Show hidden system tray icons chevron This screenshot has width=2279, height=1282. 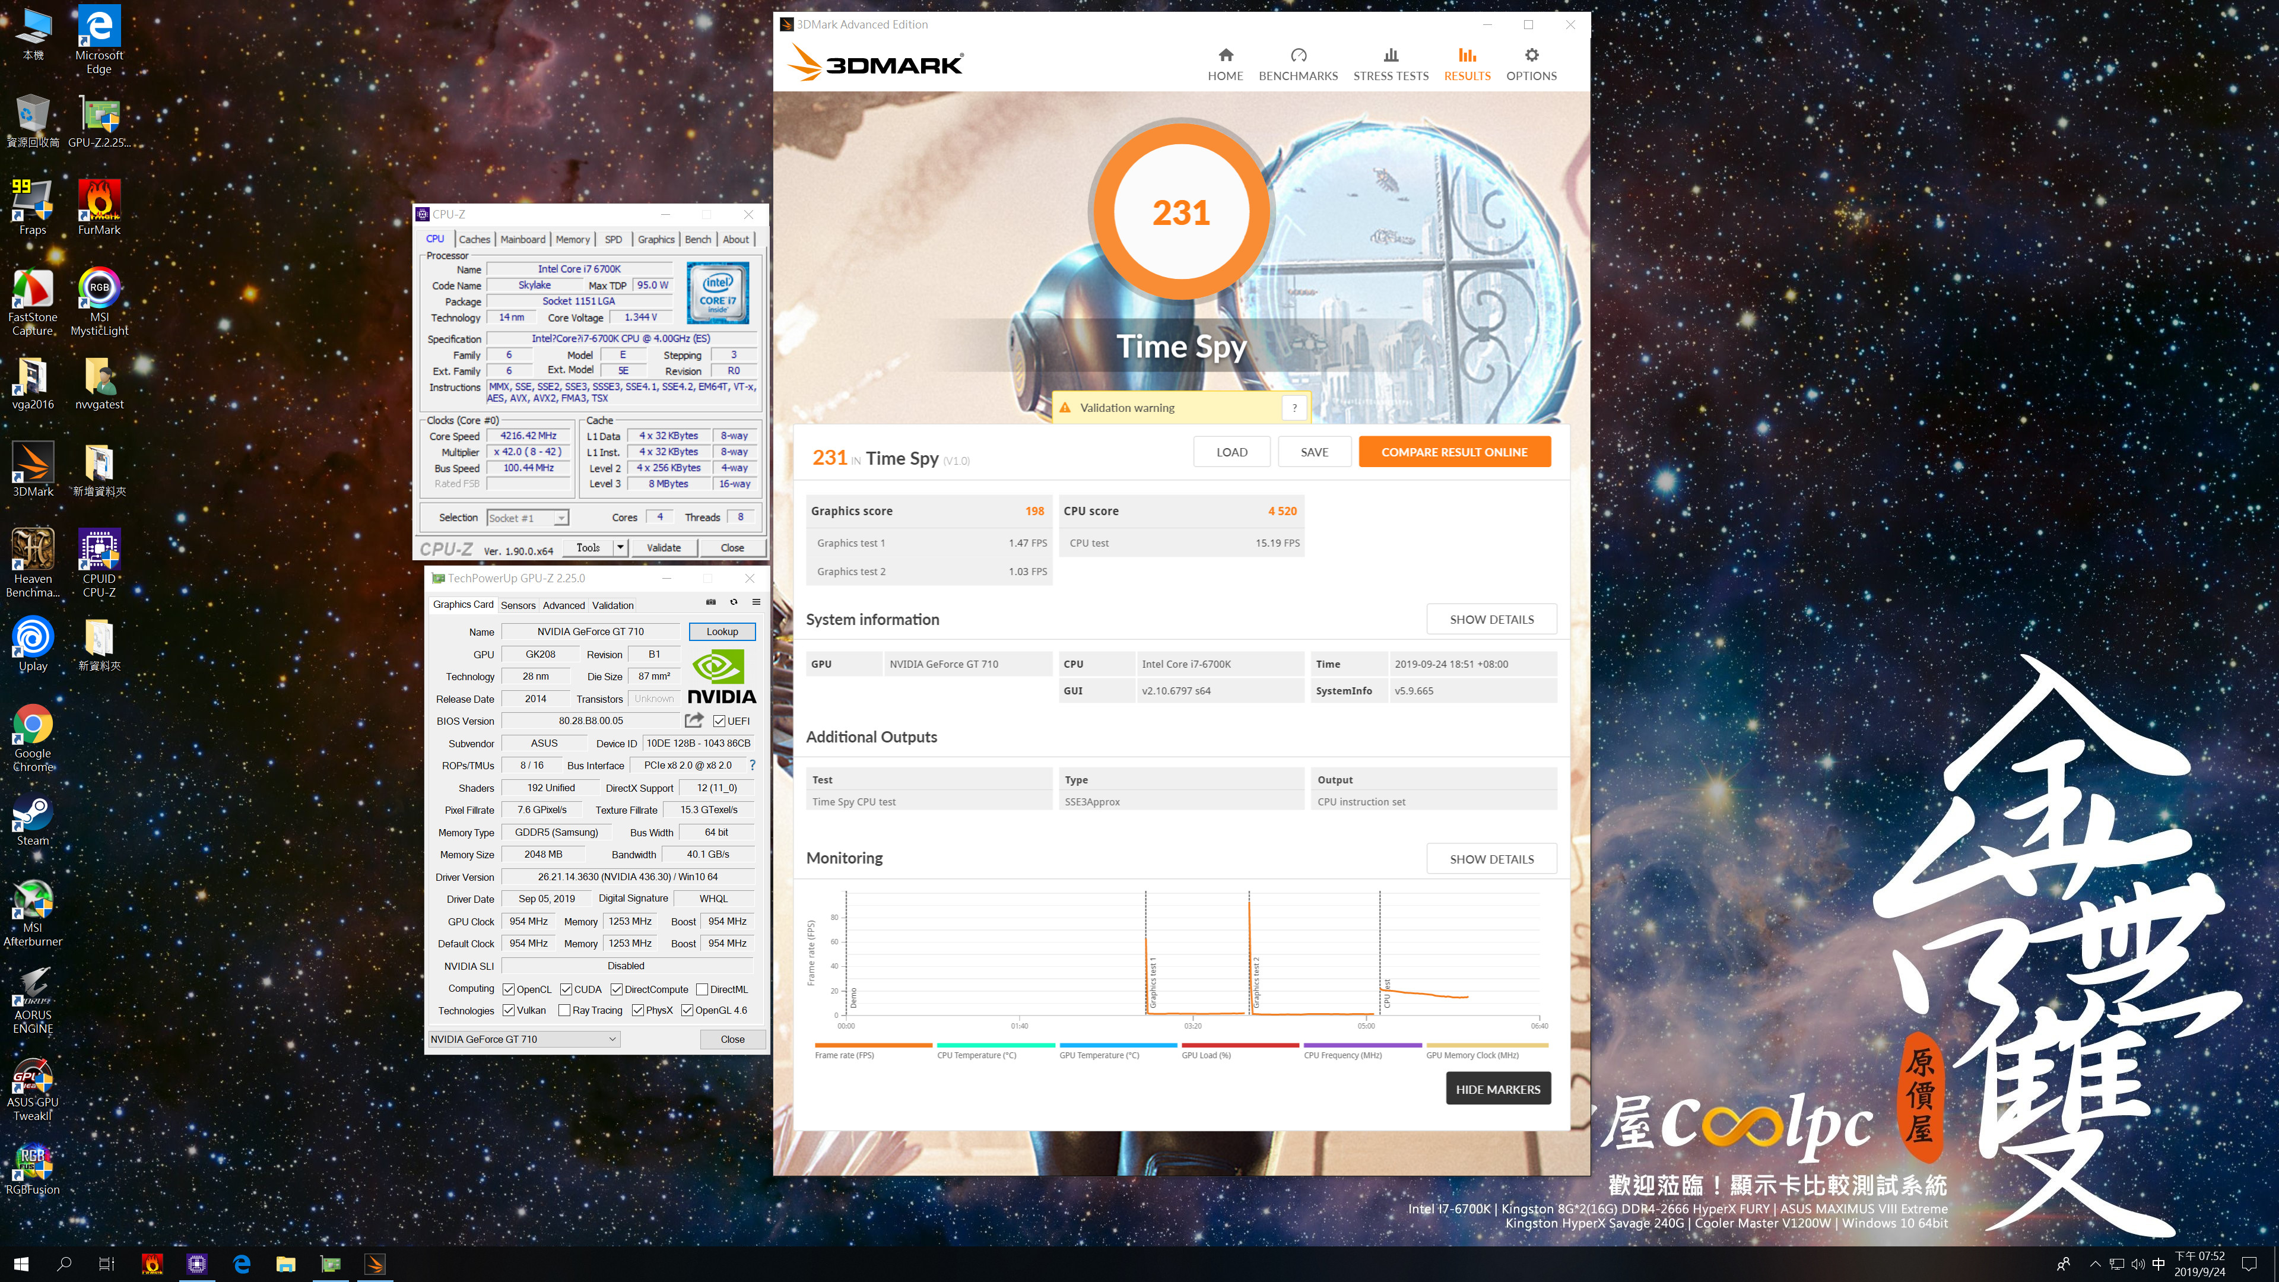2095,1264
